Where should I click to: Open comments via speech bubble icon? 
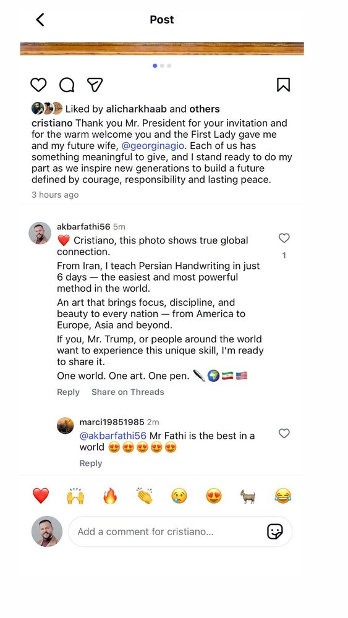point(67,85)
